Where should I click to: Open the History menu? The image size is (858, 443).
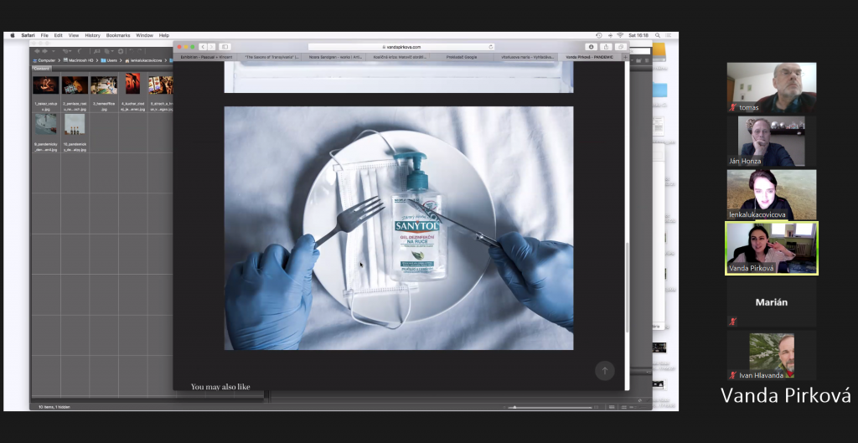coord(92,35)
